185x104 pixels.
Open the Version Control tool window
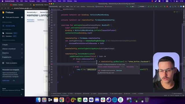56,94
